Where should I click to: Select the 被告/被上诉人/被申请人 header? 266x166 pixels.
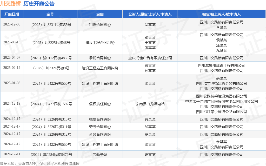coord(221,14)
